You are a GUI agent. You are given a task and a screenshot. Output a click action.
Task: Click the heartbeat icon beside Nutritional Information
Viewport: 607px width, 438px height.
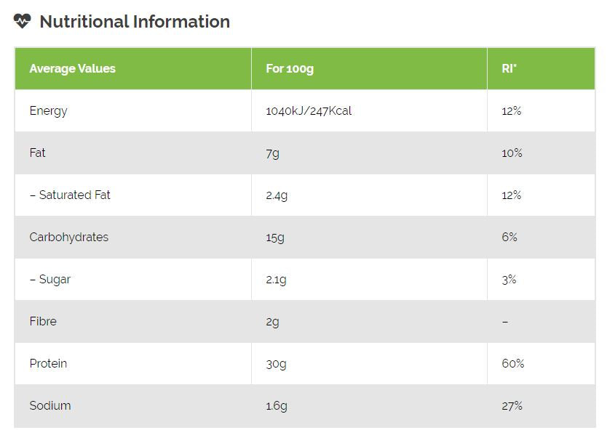(23, 21)
